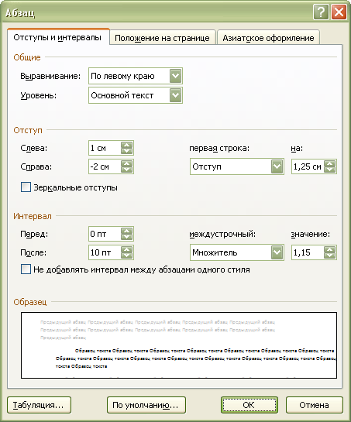
Task: Click the Перед field showing 0 пт
Action: coord(105,234)
